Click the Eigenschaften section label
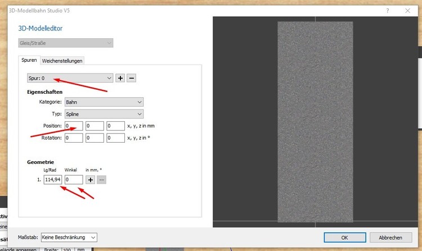 click(x=44, y=92)
